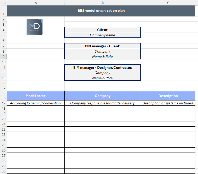Select row 25 header
This screenshot has width=198, height=174.
[x=4, y=145]
